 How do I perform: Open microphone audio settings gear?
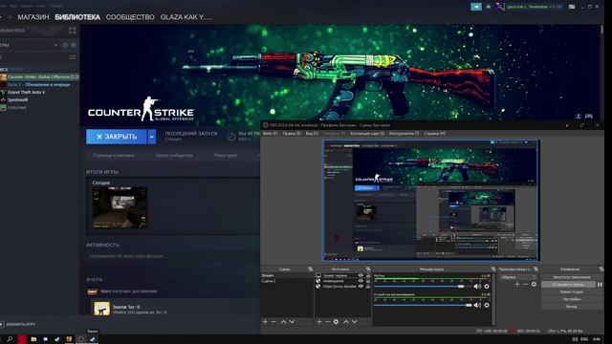click(487, 287)
